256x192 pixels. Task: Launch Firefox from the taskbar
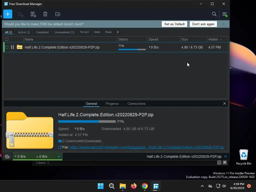pos(134,186)
